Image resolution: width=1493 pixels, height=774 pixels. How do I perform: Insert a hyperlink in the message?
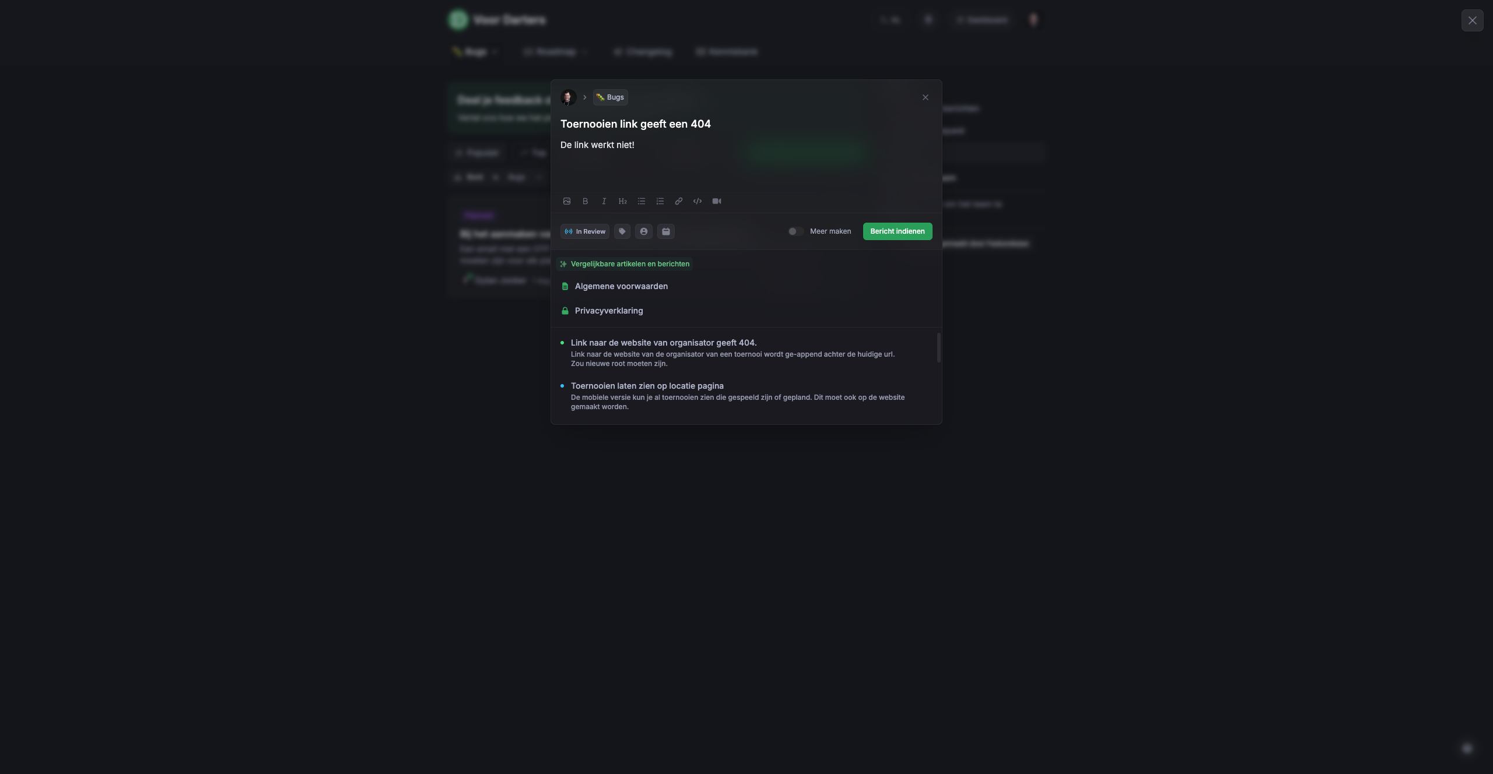[x=678, y=201]
